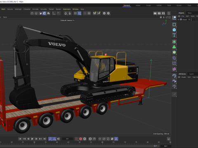This screenshot has width=198, height=148.
Task: Open the Objects manager Edit menu
Action: [x=187, y=16]
